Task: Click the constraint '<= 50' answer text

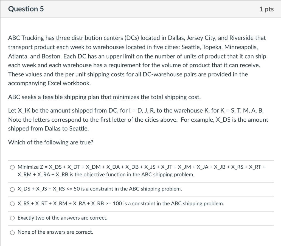Action: [x=99, y=189]
